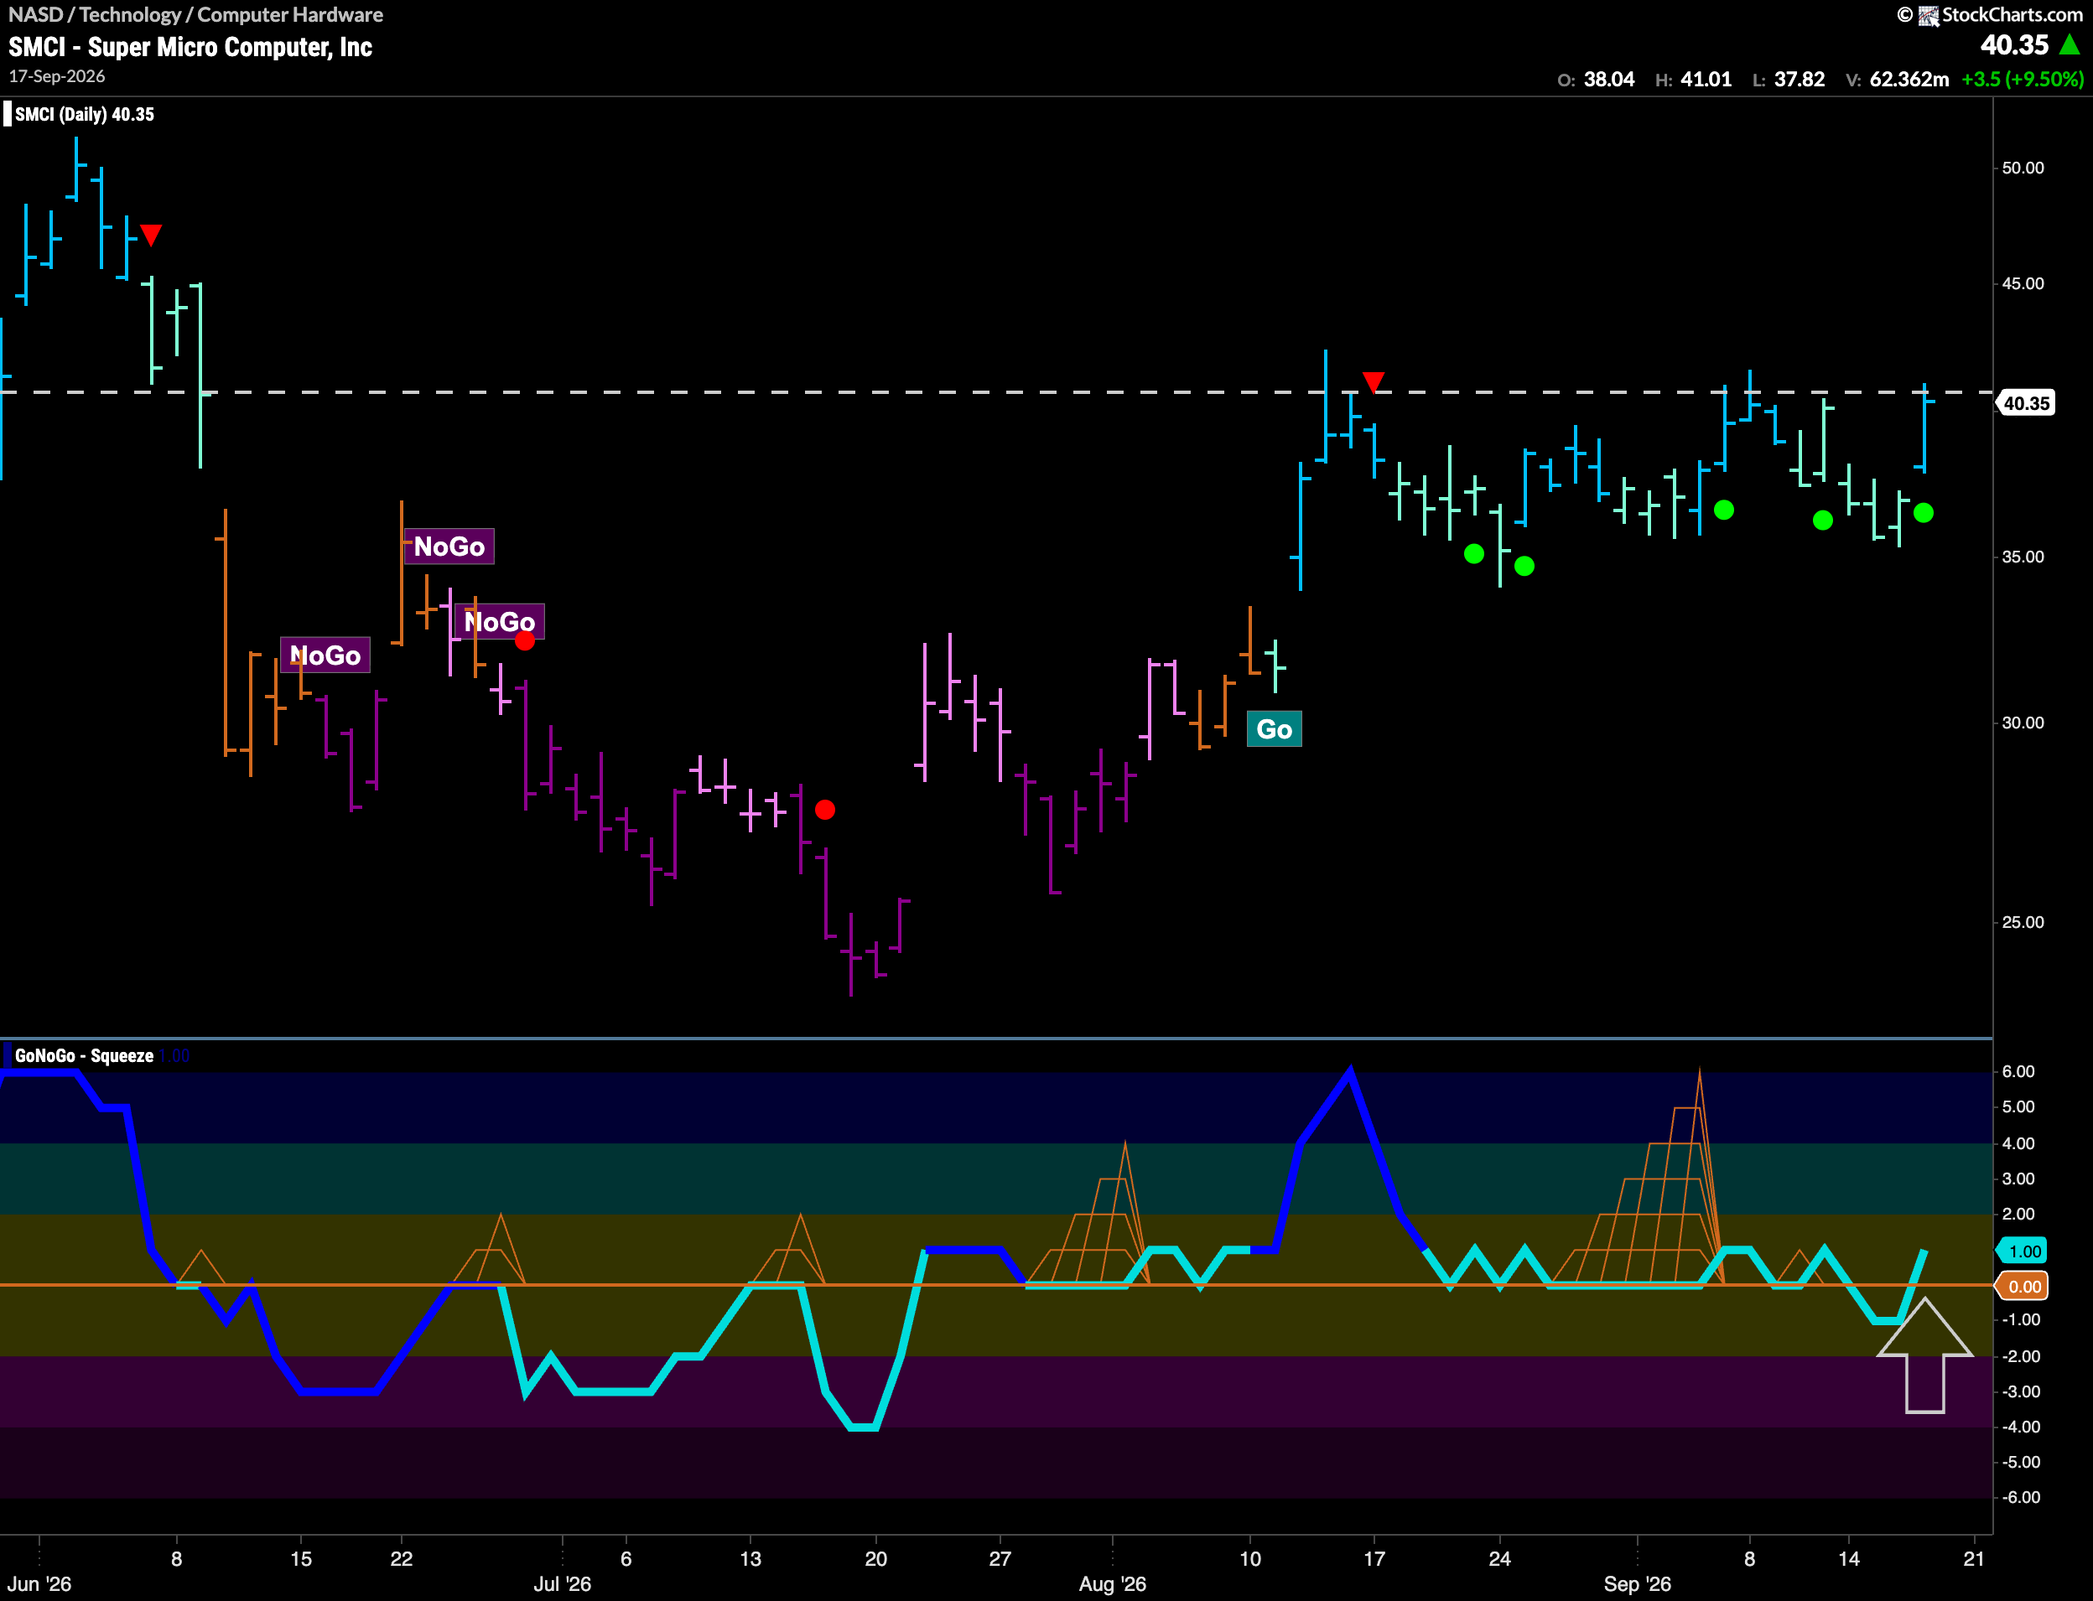Click the SMCI - Super Micro Computer title
Image resolution: width=2093 pixels, height=1601 pixels.
click(x=190, y=47)
